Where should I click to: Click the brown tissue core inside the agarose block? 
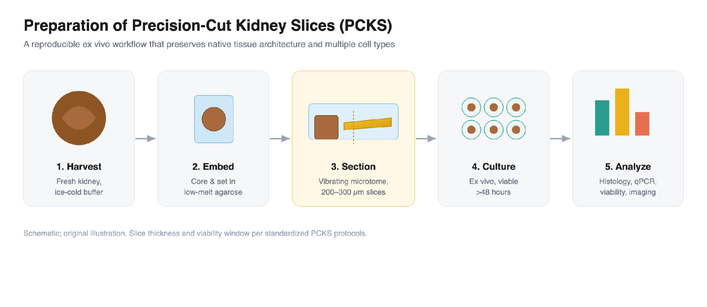(x=214, y=119)
